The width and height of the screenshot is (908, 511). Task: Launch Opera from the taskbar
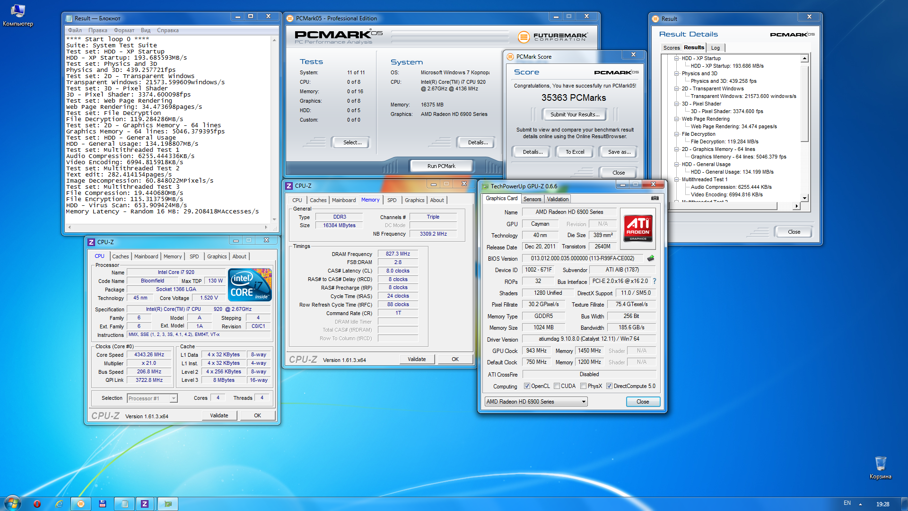[x=37, y=504]
